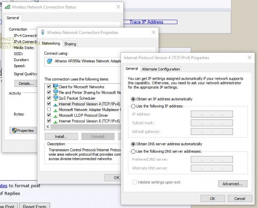The width and height of the screenshot is (258, 208).
Task: Click the Advanced... button
Action: pos(233,184)
